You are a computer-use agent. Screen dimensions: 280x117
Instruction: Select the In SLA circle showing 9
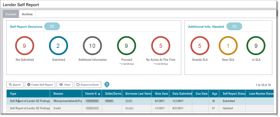point(256,46)
